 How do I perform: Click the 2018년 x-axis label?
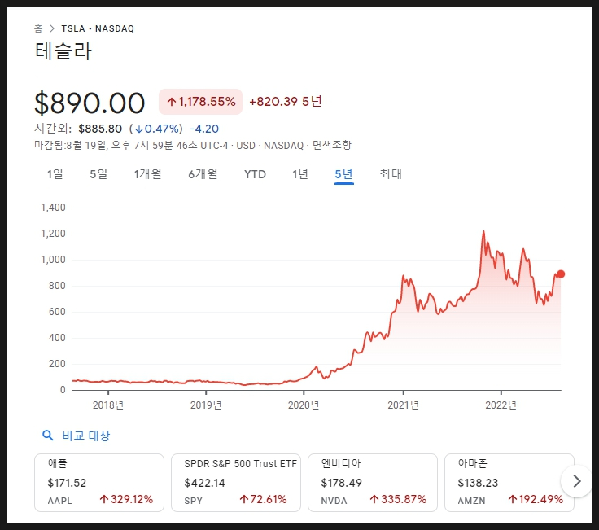tap(108, 405)
